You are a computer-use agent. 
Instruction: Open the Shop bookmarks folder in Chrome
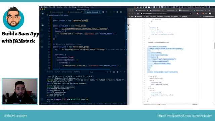pyautogui.click(x=146, y=16)
